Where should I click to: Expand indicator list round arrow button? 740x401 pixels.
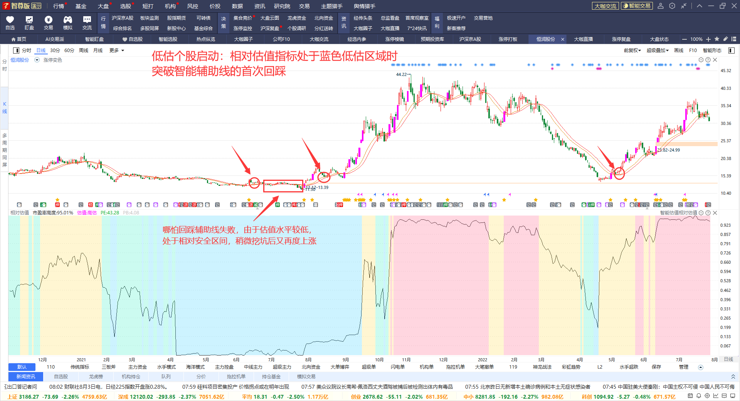701,367
